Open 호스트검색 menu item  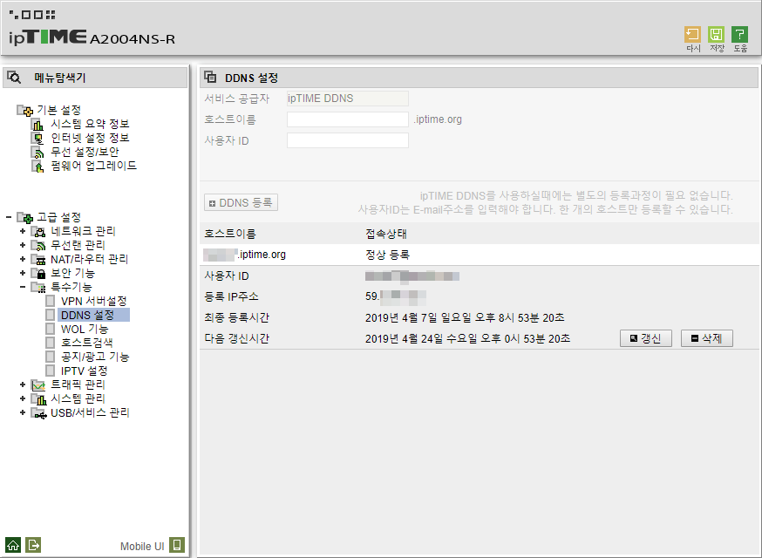87,343
